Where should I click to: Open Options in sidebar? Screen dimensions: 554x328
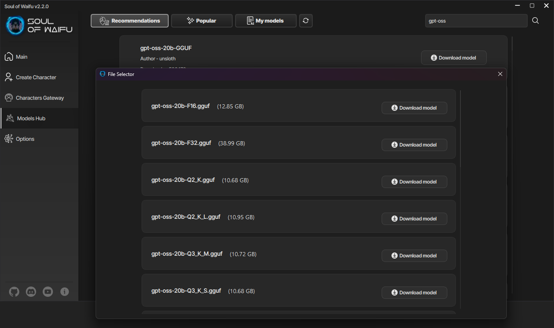tap(39, 139)
